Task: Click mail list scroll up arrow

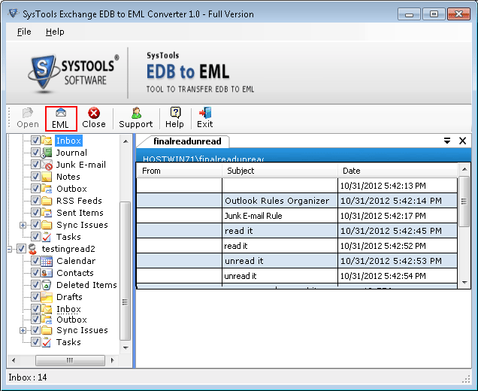Action: pos(464,169)
